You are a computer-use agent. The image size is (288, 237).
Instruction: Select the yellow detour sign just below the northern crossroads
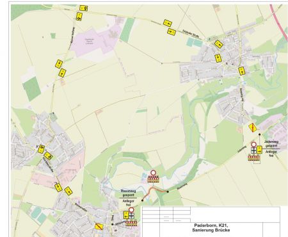[x=79, y=17]
